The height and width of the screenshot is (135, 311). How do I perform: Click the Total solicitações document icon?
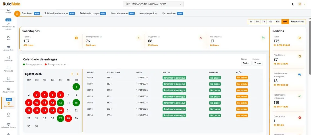(76, 38)
